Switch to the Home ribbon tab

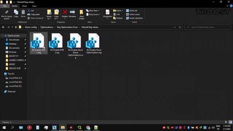pos(15,6)
